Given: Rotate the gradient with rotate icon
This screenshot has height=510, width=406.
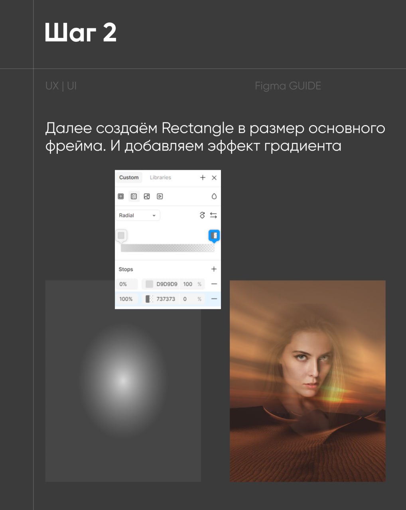Looking at the screenshot, I should pyautogui.click(x=202, y=215).
